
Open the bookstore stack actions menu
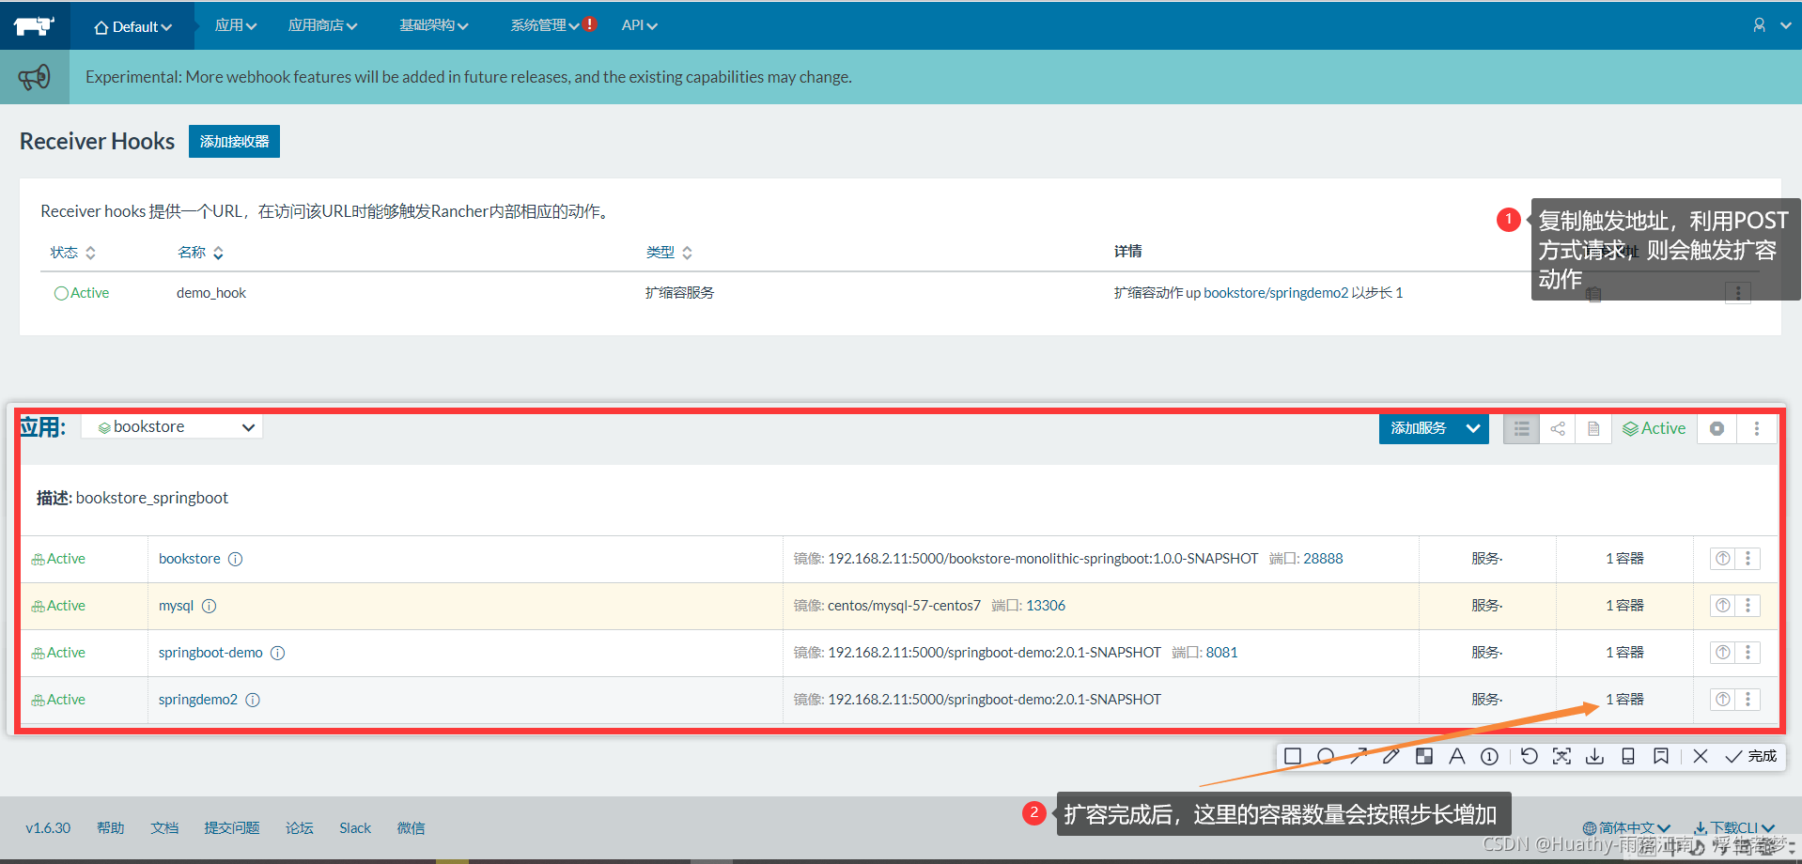(1757, 428)
